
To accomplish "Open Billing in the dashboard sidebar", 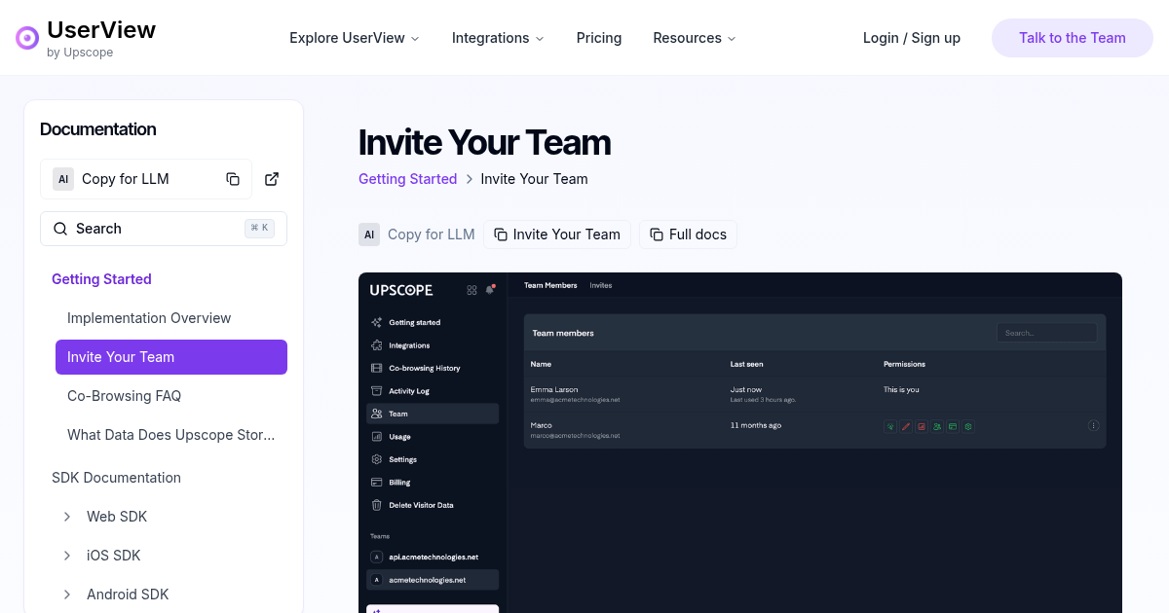I will pyautogui.click(x=433, y=483).
